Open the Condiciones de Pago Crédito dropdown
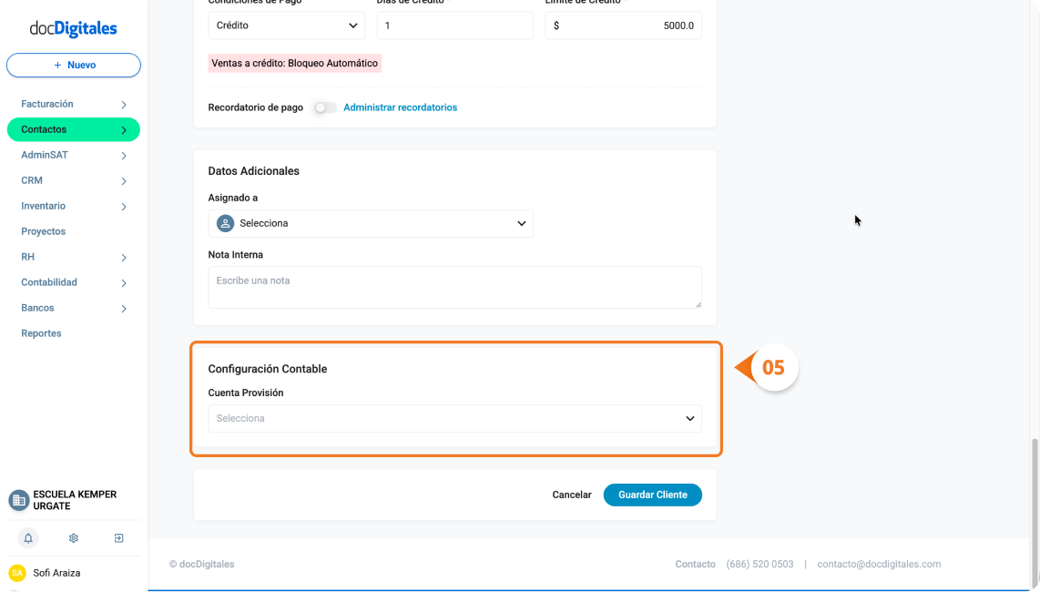 pyautogui.click(x=286, y=26)
